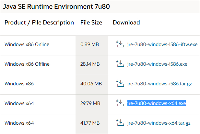Click download icon for jre-7u80-windows-i586-iftw.exe

pyautogui.click(x=120, y=44)
